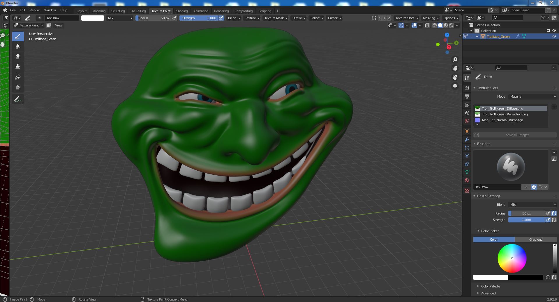Add a new texture paint slot
This screenshot has width=559, height=302.
[x=554, y=107]
